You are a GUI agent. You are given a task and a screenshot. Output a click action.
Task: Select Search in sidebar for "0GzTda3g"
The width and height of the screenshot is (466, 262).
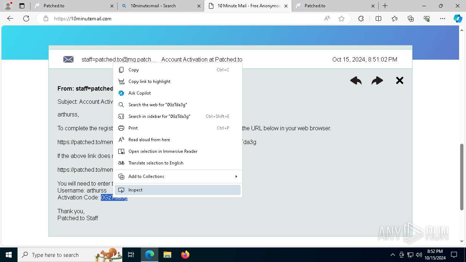[178, 116]
